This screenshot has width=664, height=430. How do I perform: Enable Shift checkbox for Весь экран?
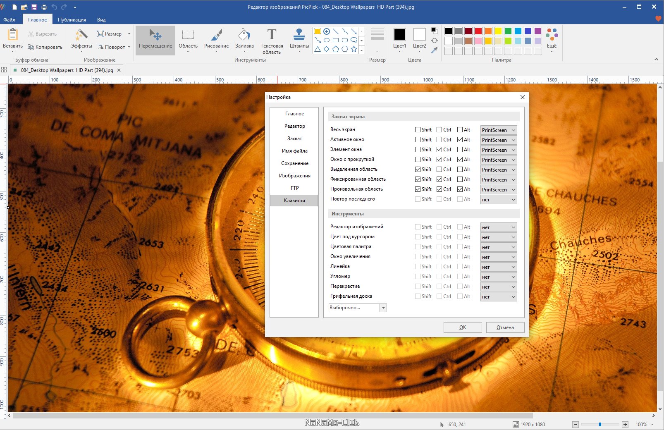coord(418,130)
